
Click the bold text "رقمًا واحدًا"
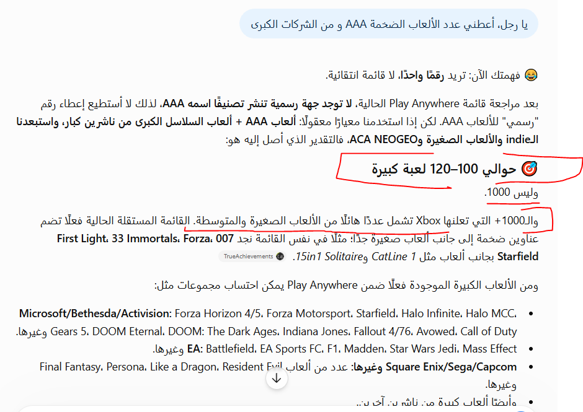coord(421,76)
